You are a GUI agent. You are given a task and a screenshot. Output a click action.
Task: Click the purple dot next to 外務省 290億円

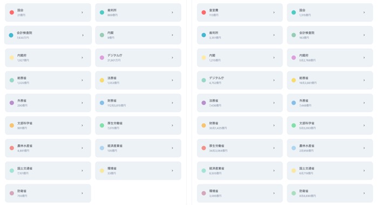(x=11, y=103)
